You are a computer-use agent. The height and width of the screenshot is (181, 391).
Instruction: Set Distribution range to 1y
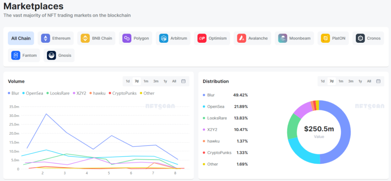[360, 81]
